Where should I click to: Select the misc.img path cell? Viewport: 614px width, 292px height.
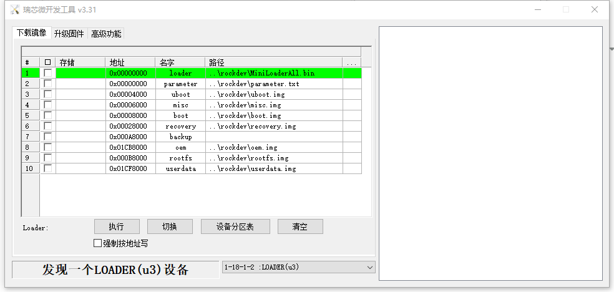[274, 105]
